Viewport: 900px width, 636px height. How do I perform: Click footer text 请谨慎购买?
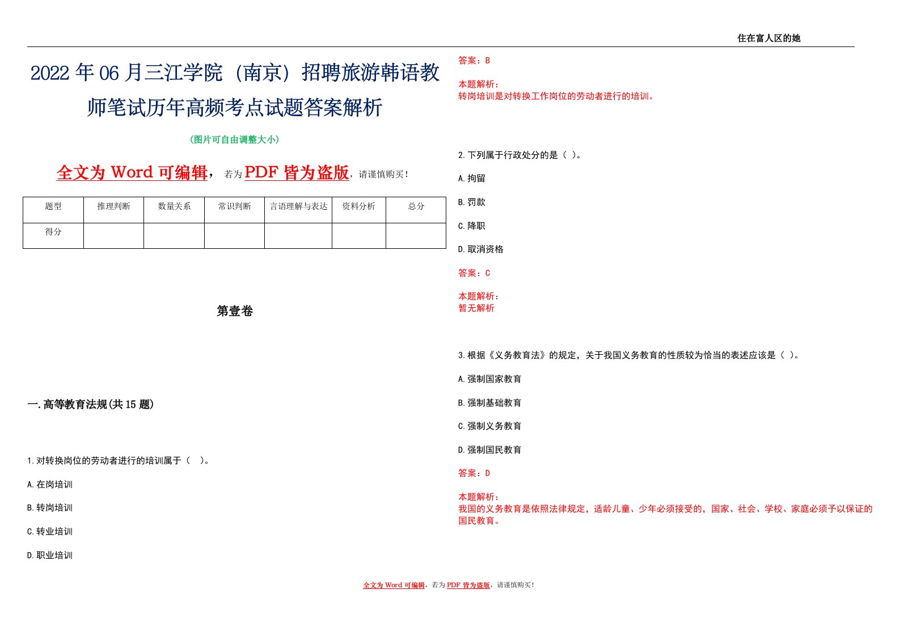pos(516,586)
